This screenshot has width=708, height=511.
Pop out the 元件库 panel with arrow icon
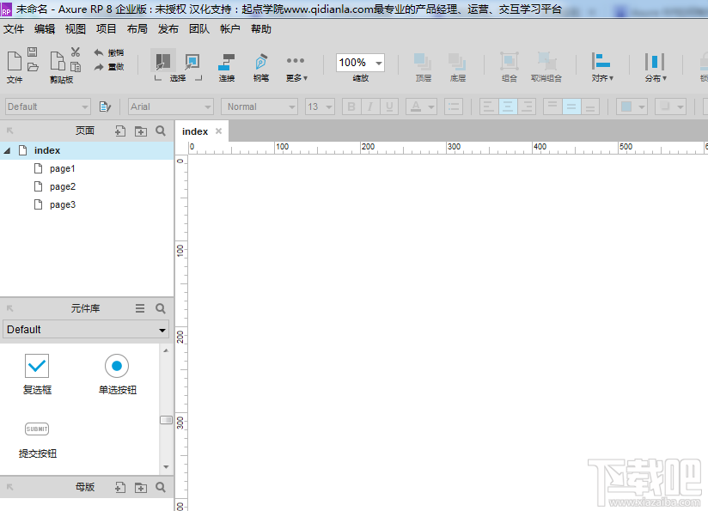(10, 308)
